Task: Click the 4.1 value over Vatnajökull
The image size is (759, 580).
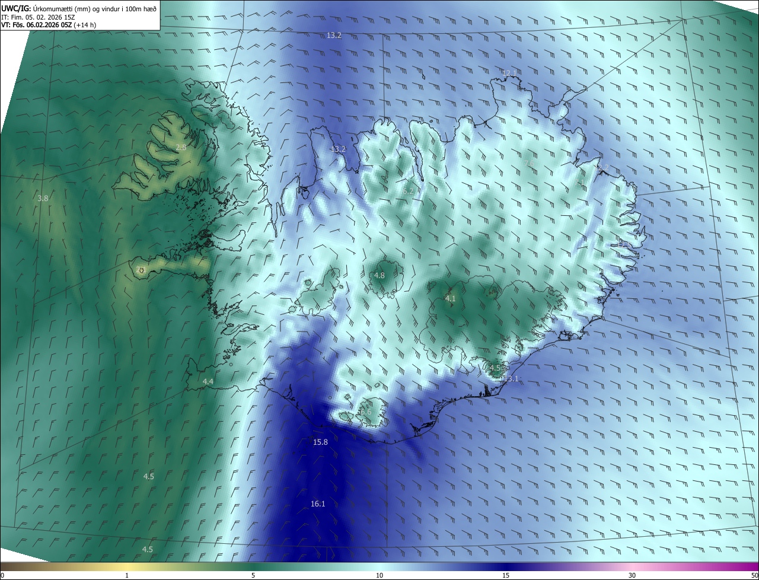Action: tap(450, 298)
